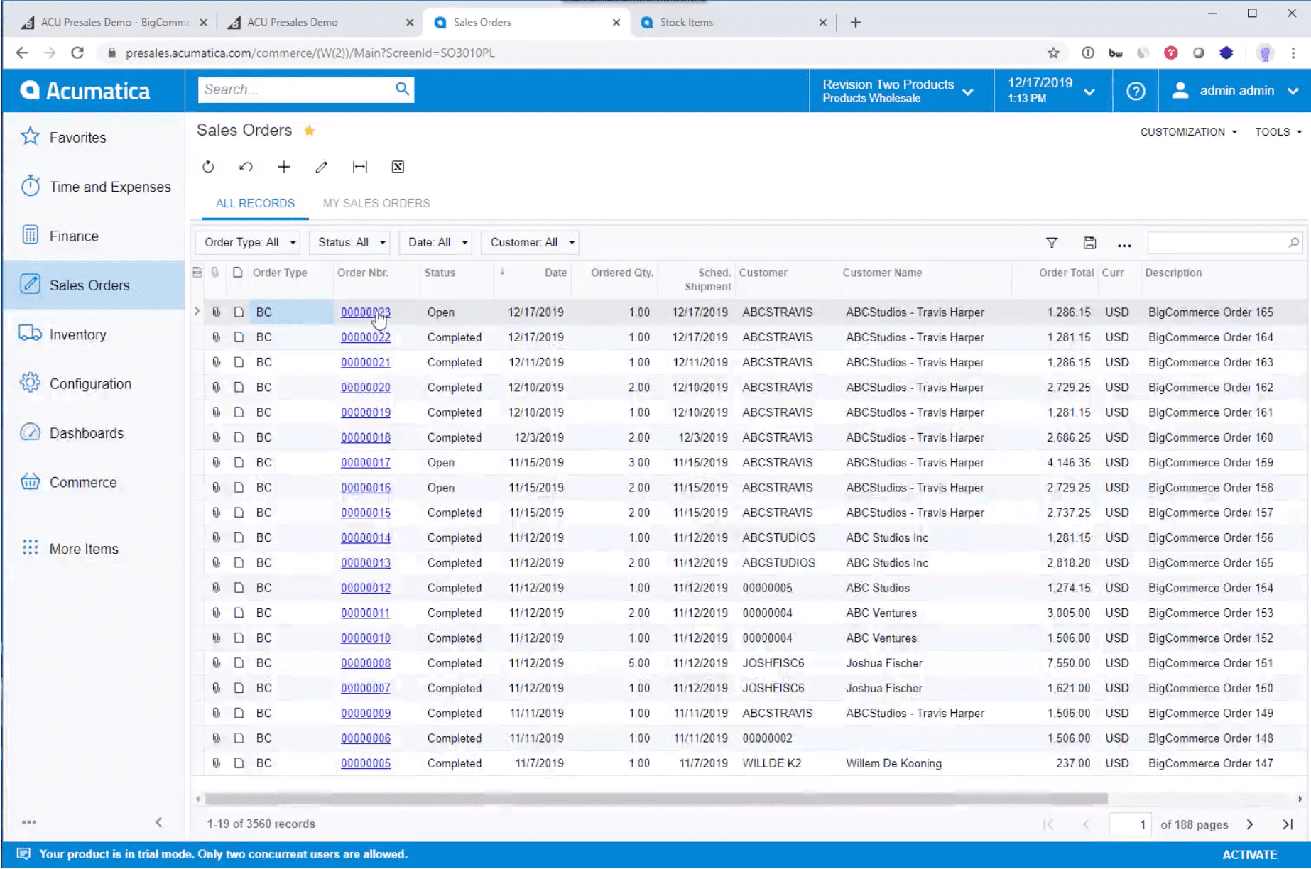
Task: Click the horizontal scrollbar of the grid
Action: click(656, 799)
